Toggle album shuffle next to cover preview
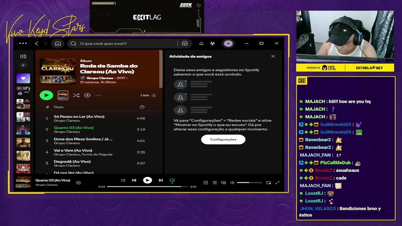 pos(76,95)
